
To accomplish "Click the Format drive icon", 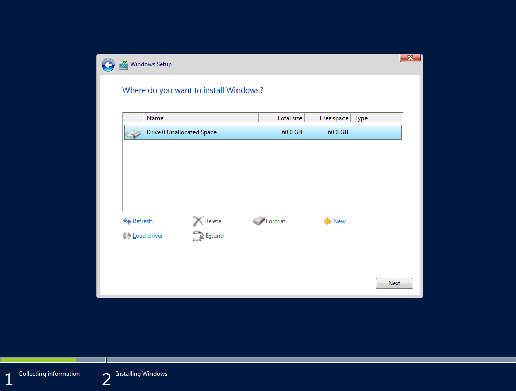I will (x=259, y=221).
